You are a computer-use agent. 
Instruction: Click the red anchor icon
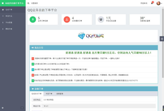[67, 19]
